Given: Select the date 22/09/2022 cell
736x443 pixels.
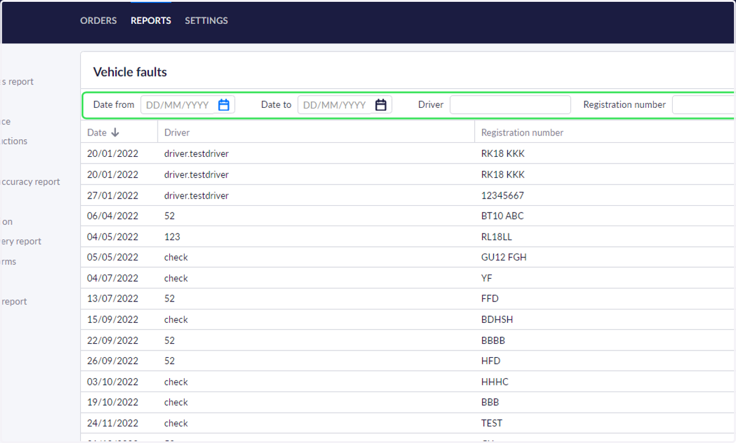Looking at the screenshot, I should pyautogui.click(x=113, y=340).
